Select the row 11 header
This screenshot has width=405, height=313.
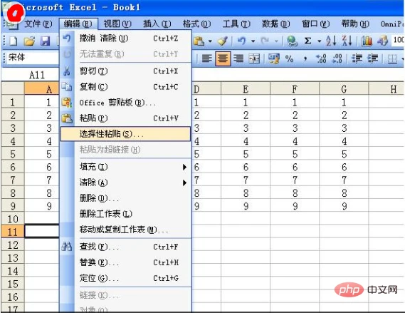click(13, 232)
